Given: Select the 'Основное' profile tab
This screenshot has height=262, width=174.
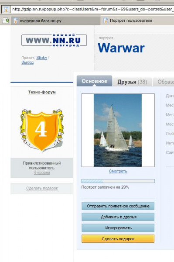Looking at the screenshot, I should click(x=95, y=81).
